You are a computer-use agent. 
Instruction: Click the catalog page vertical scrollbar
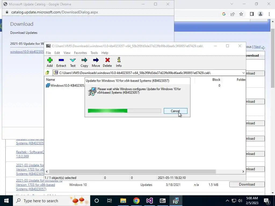(273, 58)
